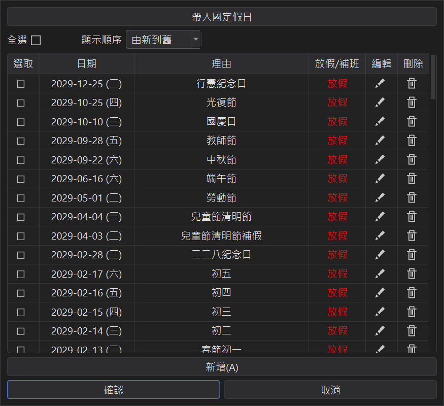Click the 理由 column header
Screen dimensions: 444x406
coord(221,64)
